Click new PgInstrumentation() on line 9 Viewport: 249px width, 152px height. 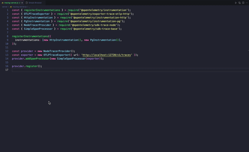tap(101, 40)
